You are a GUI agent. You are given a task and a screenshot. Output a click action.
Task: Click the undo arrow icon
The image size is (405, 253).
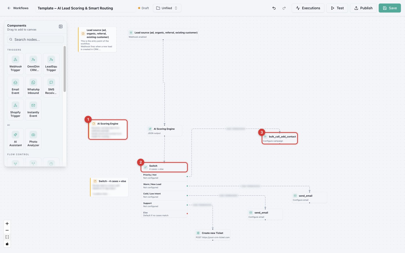click(274, 8)
